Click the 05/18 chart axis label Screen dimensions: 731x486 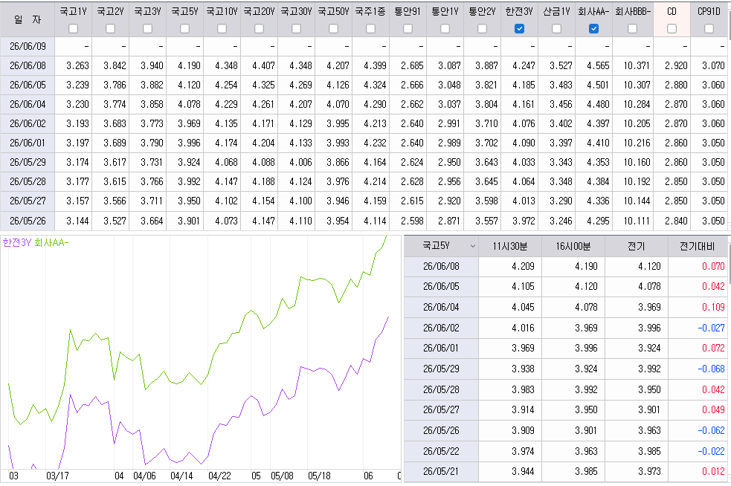(x=319, y=476)
